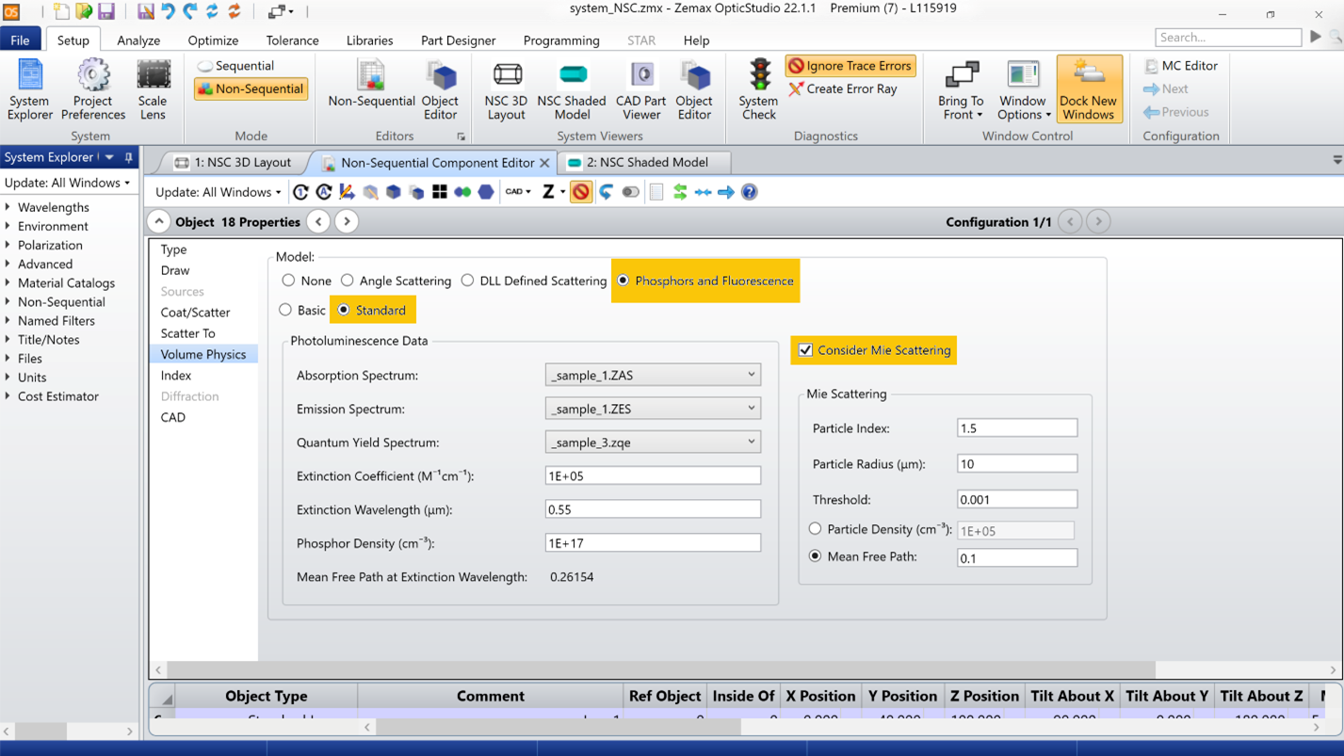Viewport: 1344px width, 756px height.
Task: Click Update All (A) icon in editor toolbar
Action: 324,192
